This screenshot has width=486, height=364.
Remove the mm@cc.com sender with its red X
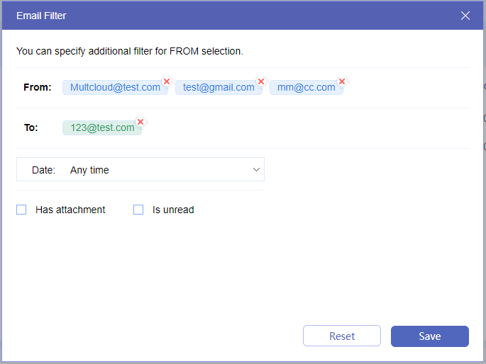tap(341, 81)
